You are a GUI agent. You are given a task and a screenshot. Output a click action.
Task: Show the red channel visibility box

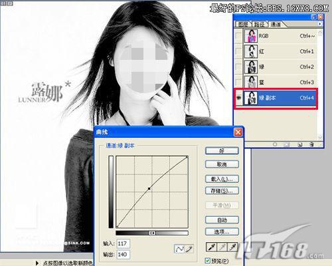tap(238, 51)
